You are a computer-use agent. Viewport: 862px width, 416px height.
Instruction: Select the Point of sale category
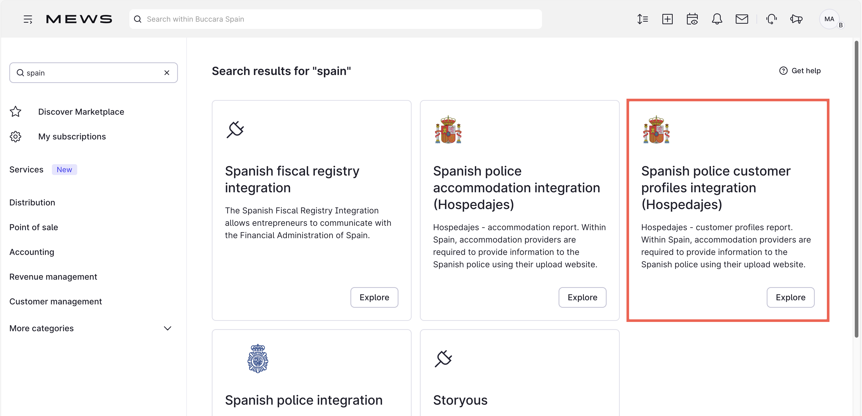pyautogui.click(x=34, y=227)
